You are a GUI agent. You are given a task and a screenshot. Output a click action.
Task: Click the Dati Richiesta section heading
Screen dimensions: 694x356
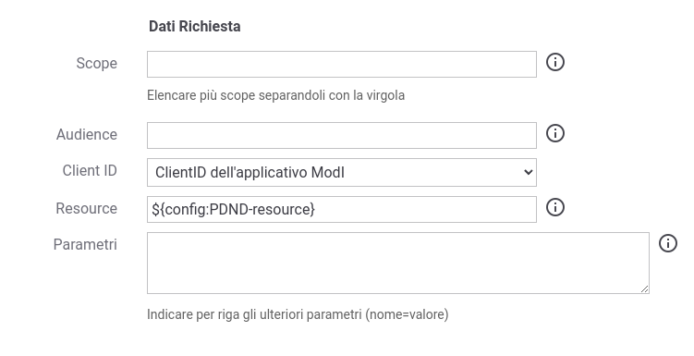[195, 27]
